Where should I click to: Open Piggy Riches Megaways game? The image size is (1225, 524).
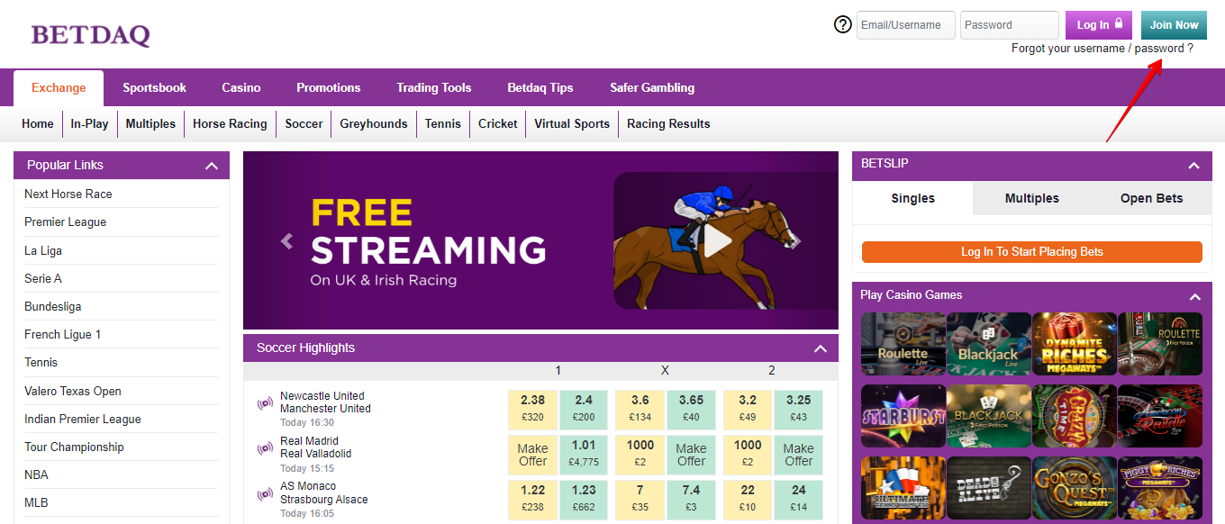coord(1160,488)
